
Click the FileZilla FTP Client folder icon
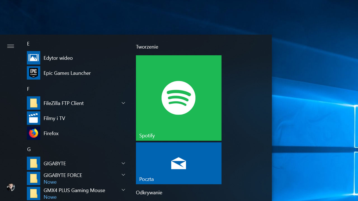[34, 103]
